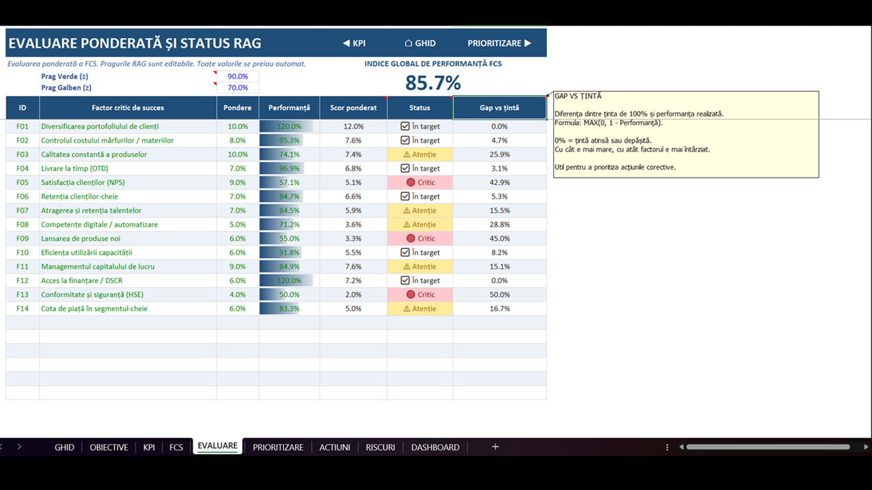Add a new sheet with plus icon

495,447
